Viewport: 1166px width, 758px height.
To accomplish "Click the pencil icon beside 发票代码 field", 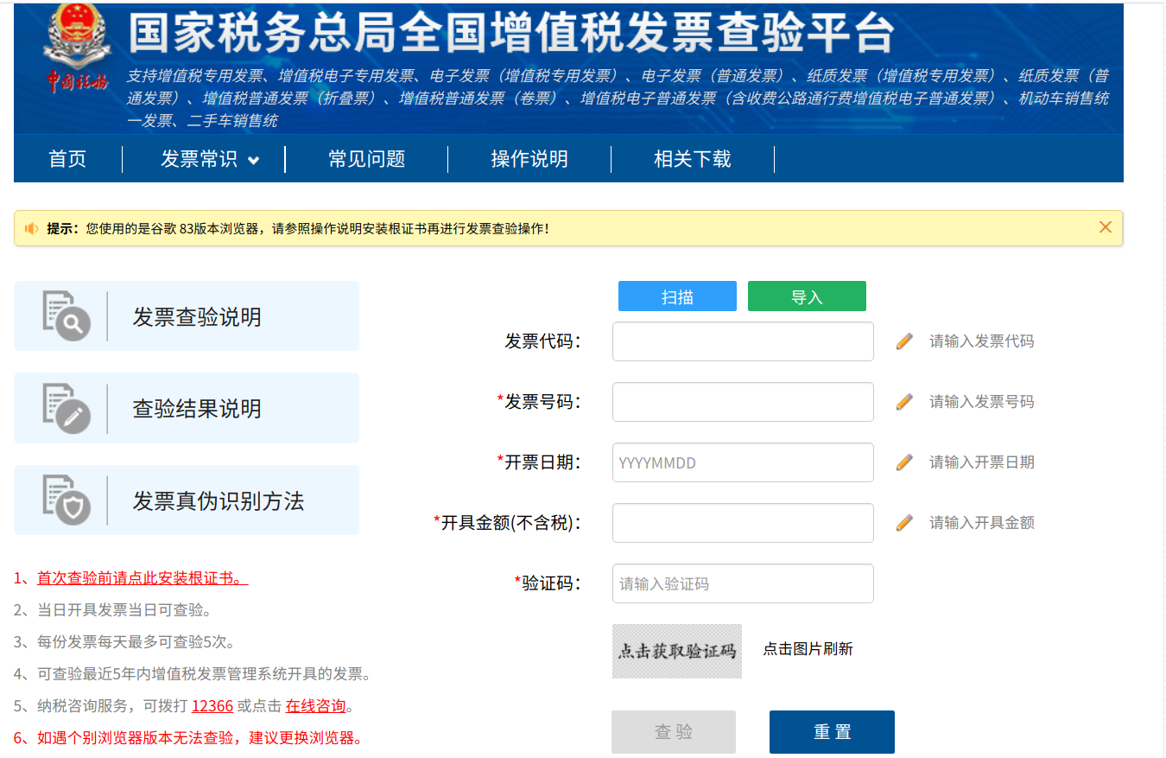I will (903, 341).
